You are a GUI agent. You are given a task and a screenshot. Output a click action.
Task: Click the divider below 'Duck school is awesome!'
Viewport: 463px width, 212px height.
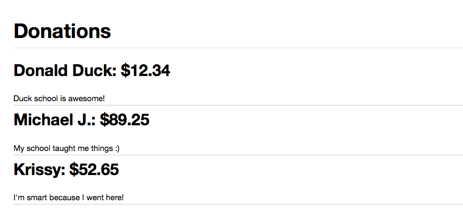[238, 105]
